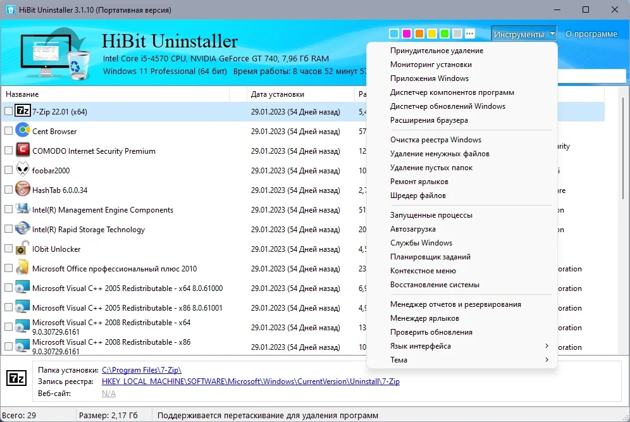Open Шредер файлов tool
The width and height of the screenshot is (630, 422).
pyautogui.click(x=418, y=195)
